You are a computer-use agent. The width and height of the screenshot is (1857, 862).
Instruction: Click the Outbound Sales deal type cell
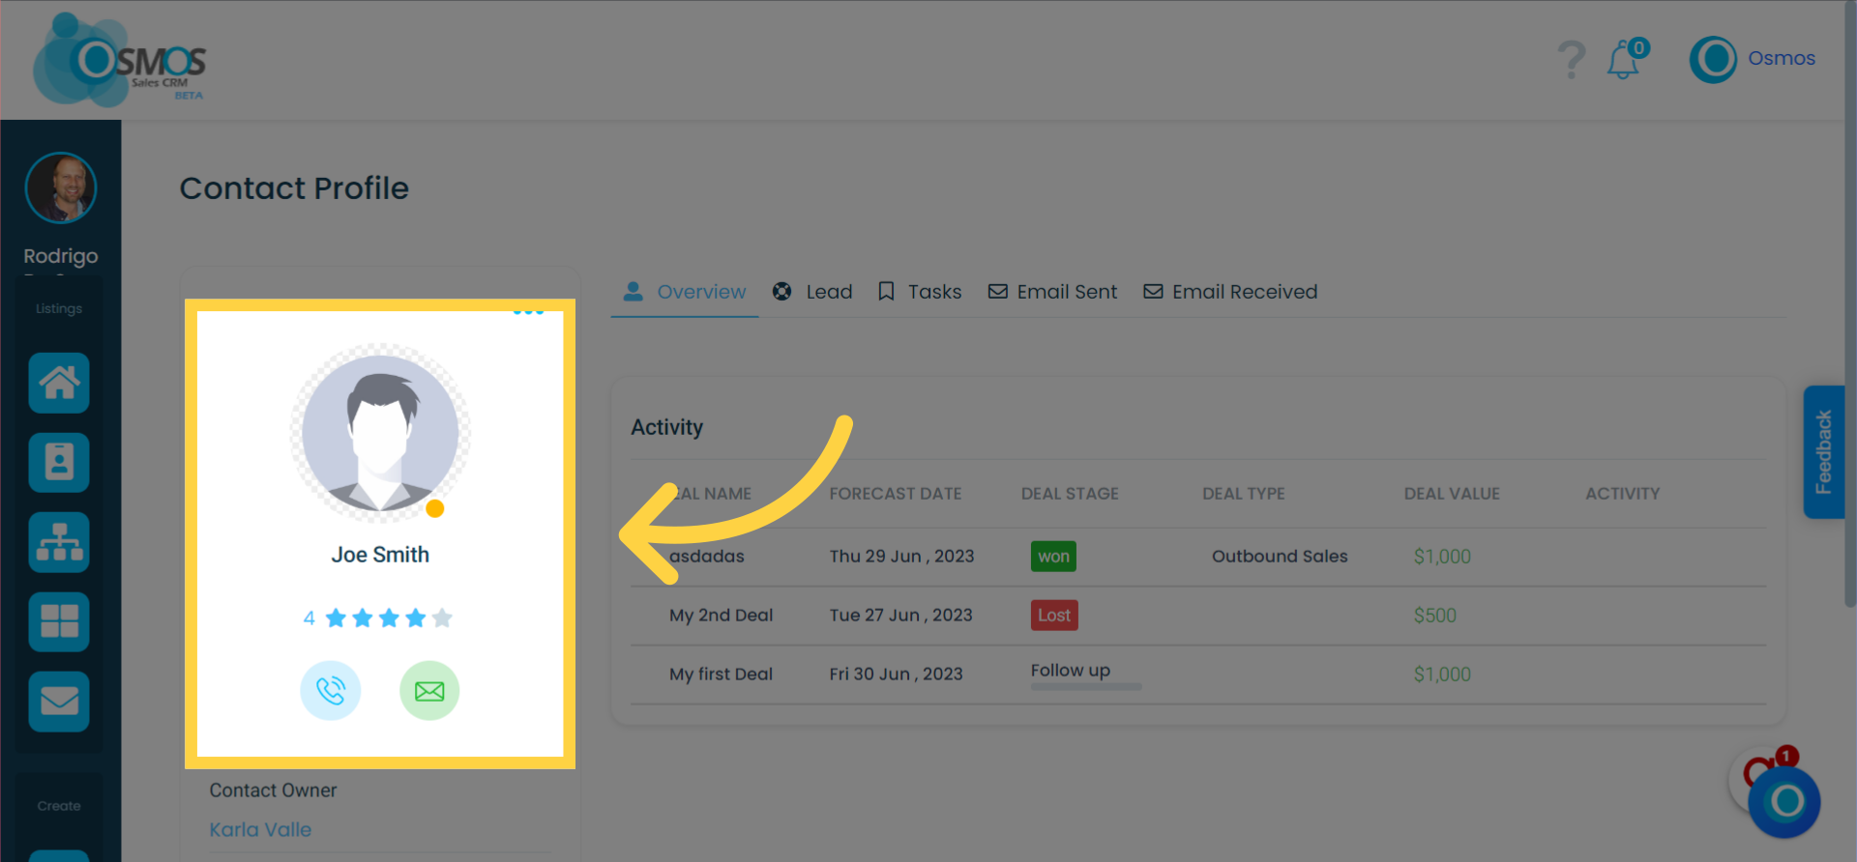point(1280,557)
